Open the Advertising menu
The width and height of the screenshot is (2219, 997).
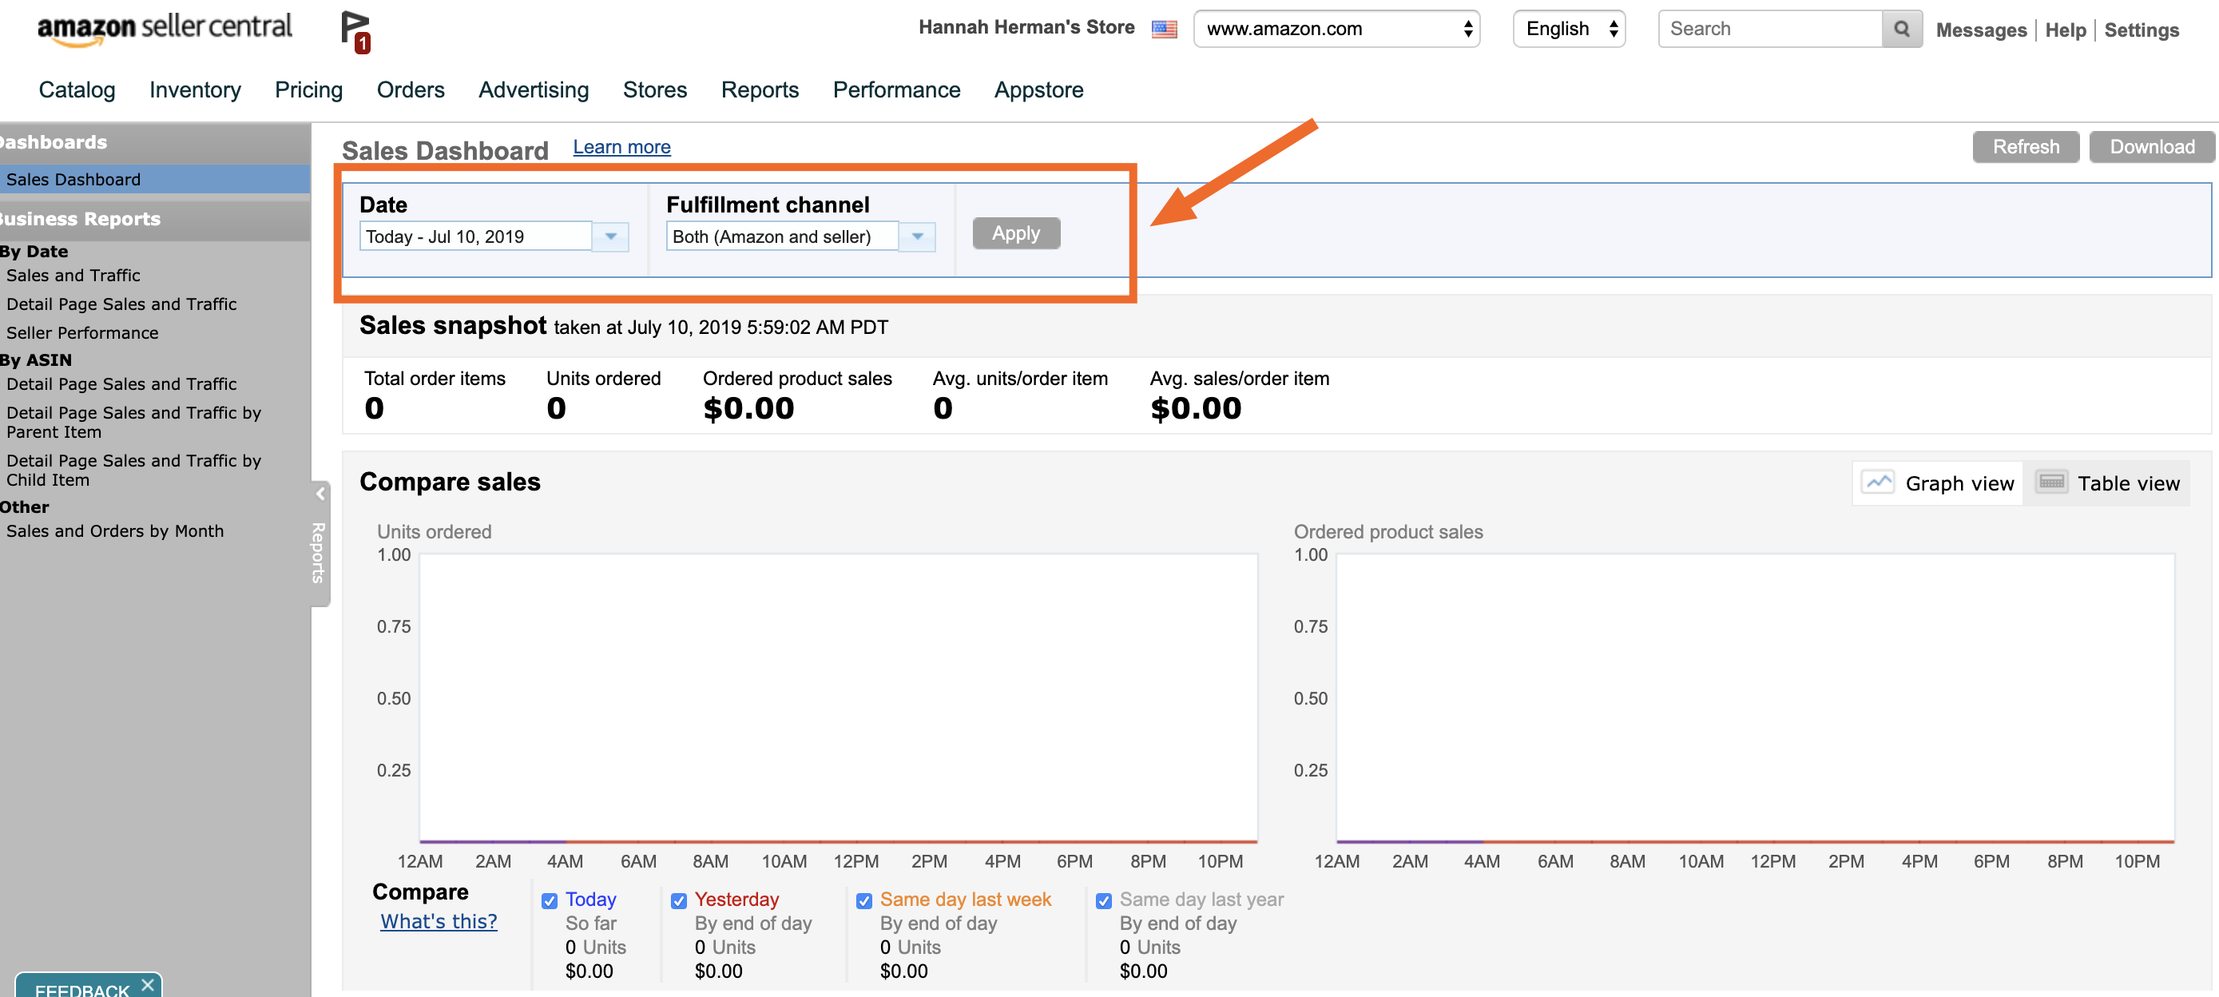[534, 89]
